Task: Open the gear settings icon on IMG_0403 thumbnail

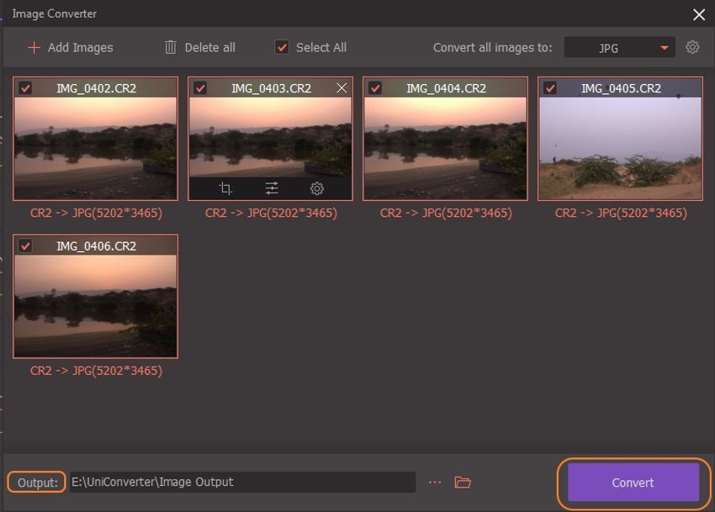Action: pyautogui.click(x=317, y=188)
